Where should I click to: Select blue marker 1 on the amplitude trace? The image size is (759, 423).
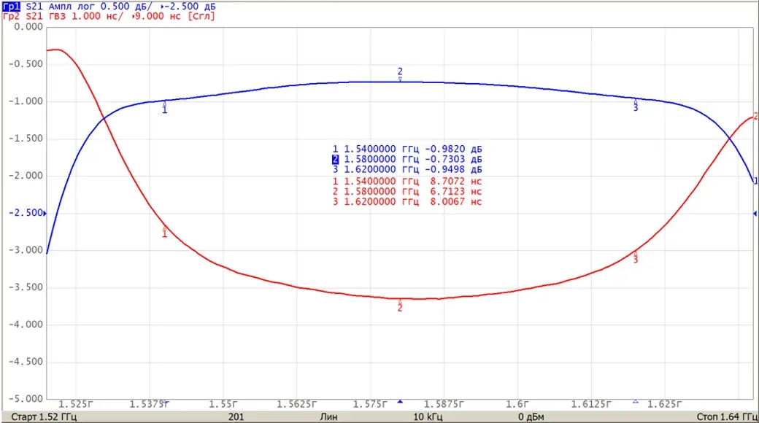pyautogui.click(x=165, y=108)
